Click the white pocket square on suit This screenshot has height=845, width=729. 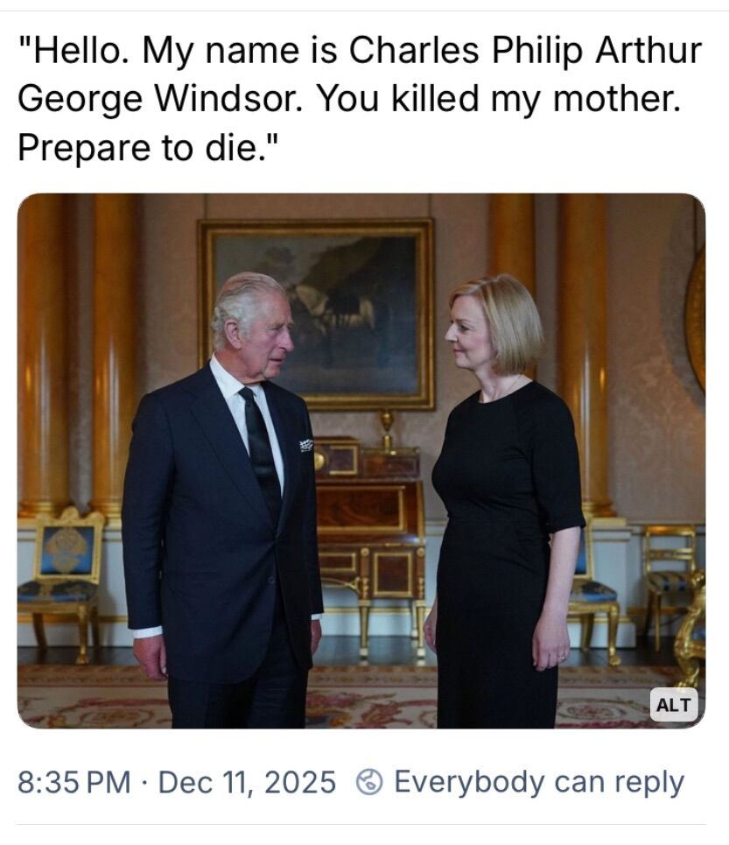tap(305, 445)
